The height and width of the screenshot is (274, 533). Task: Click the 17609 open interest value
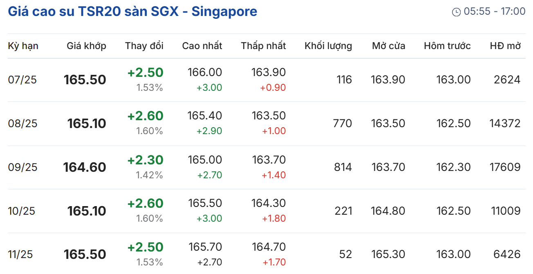click(x=505, y=167)
